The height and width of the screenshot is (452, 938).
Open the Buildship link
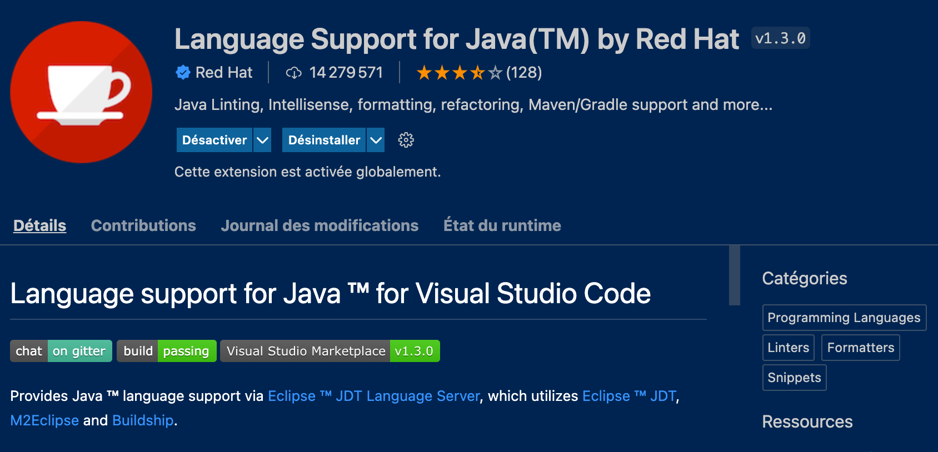[143, 420]
